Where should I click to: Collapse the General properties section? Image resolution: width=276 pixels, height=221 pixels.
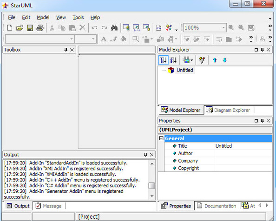point(161,138)
